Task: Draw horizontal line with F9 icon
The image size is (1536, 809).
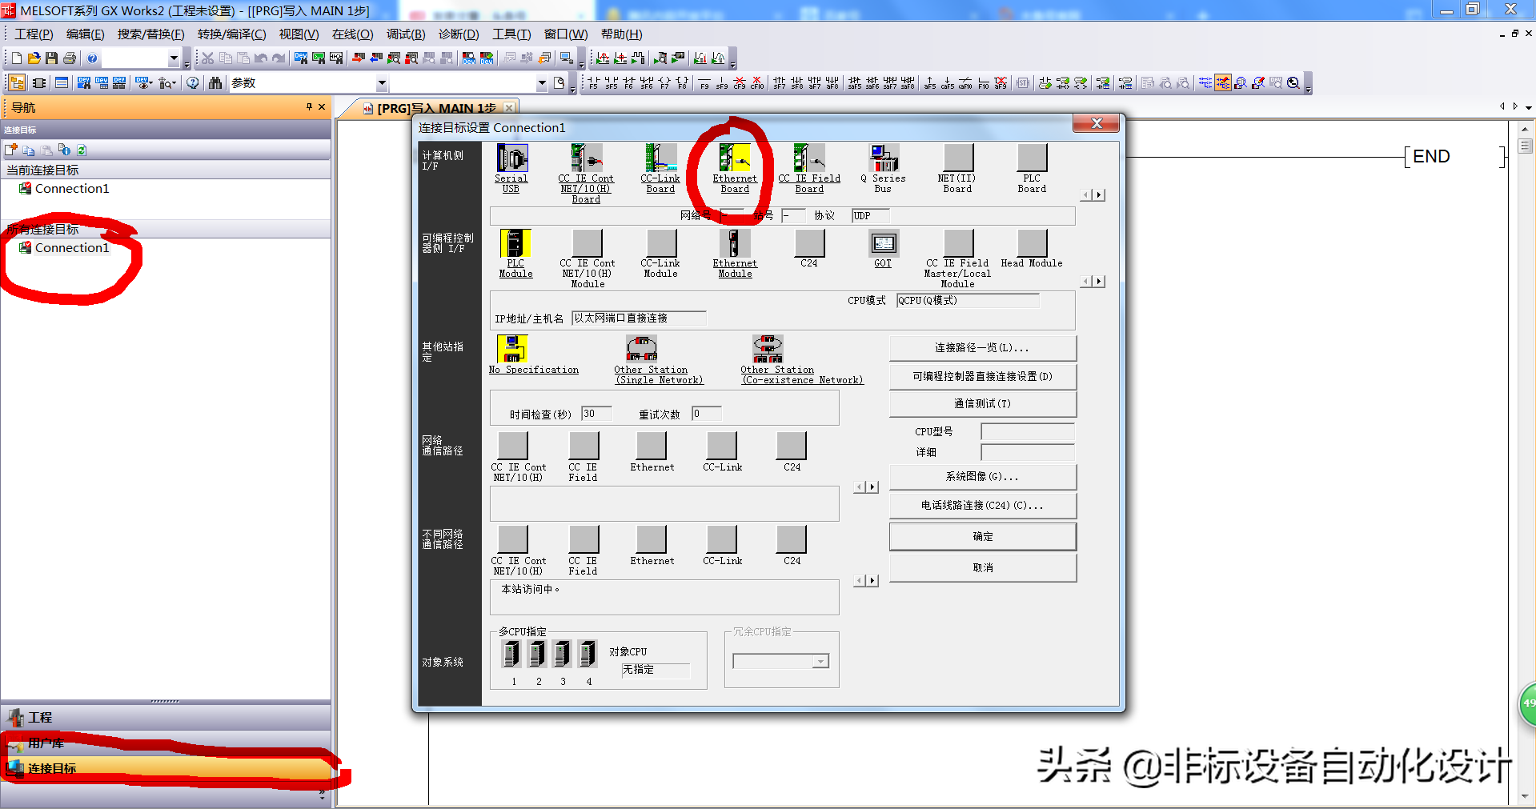Action: pos(704,83)
